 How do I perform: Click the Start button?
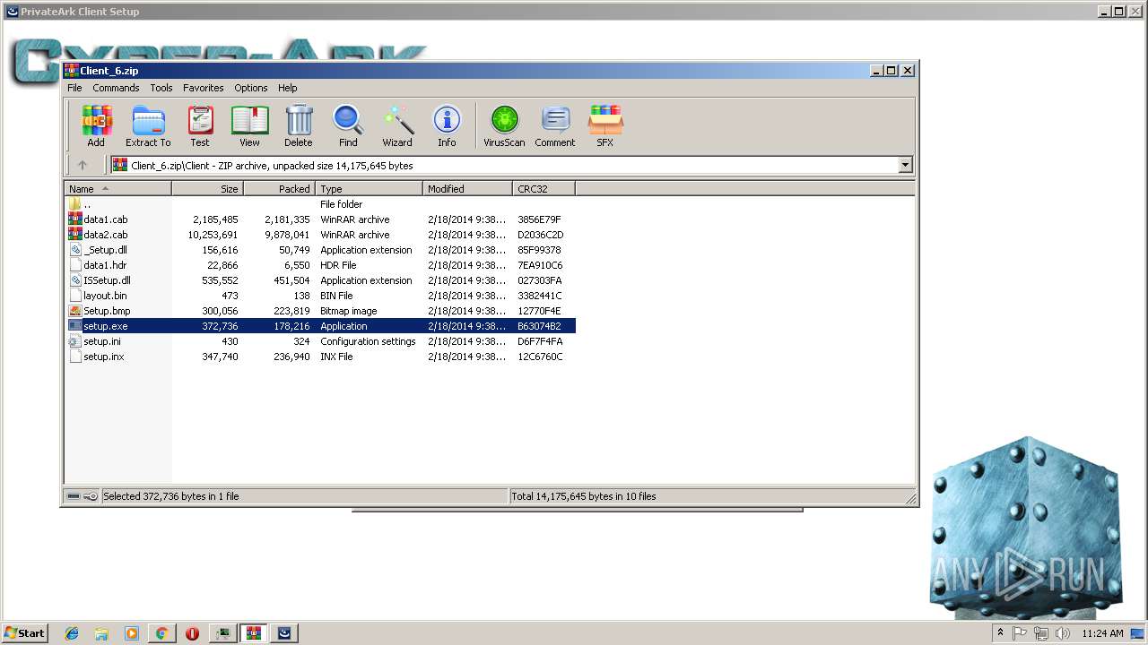[x=25, y=632]
